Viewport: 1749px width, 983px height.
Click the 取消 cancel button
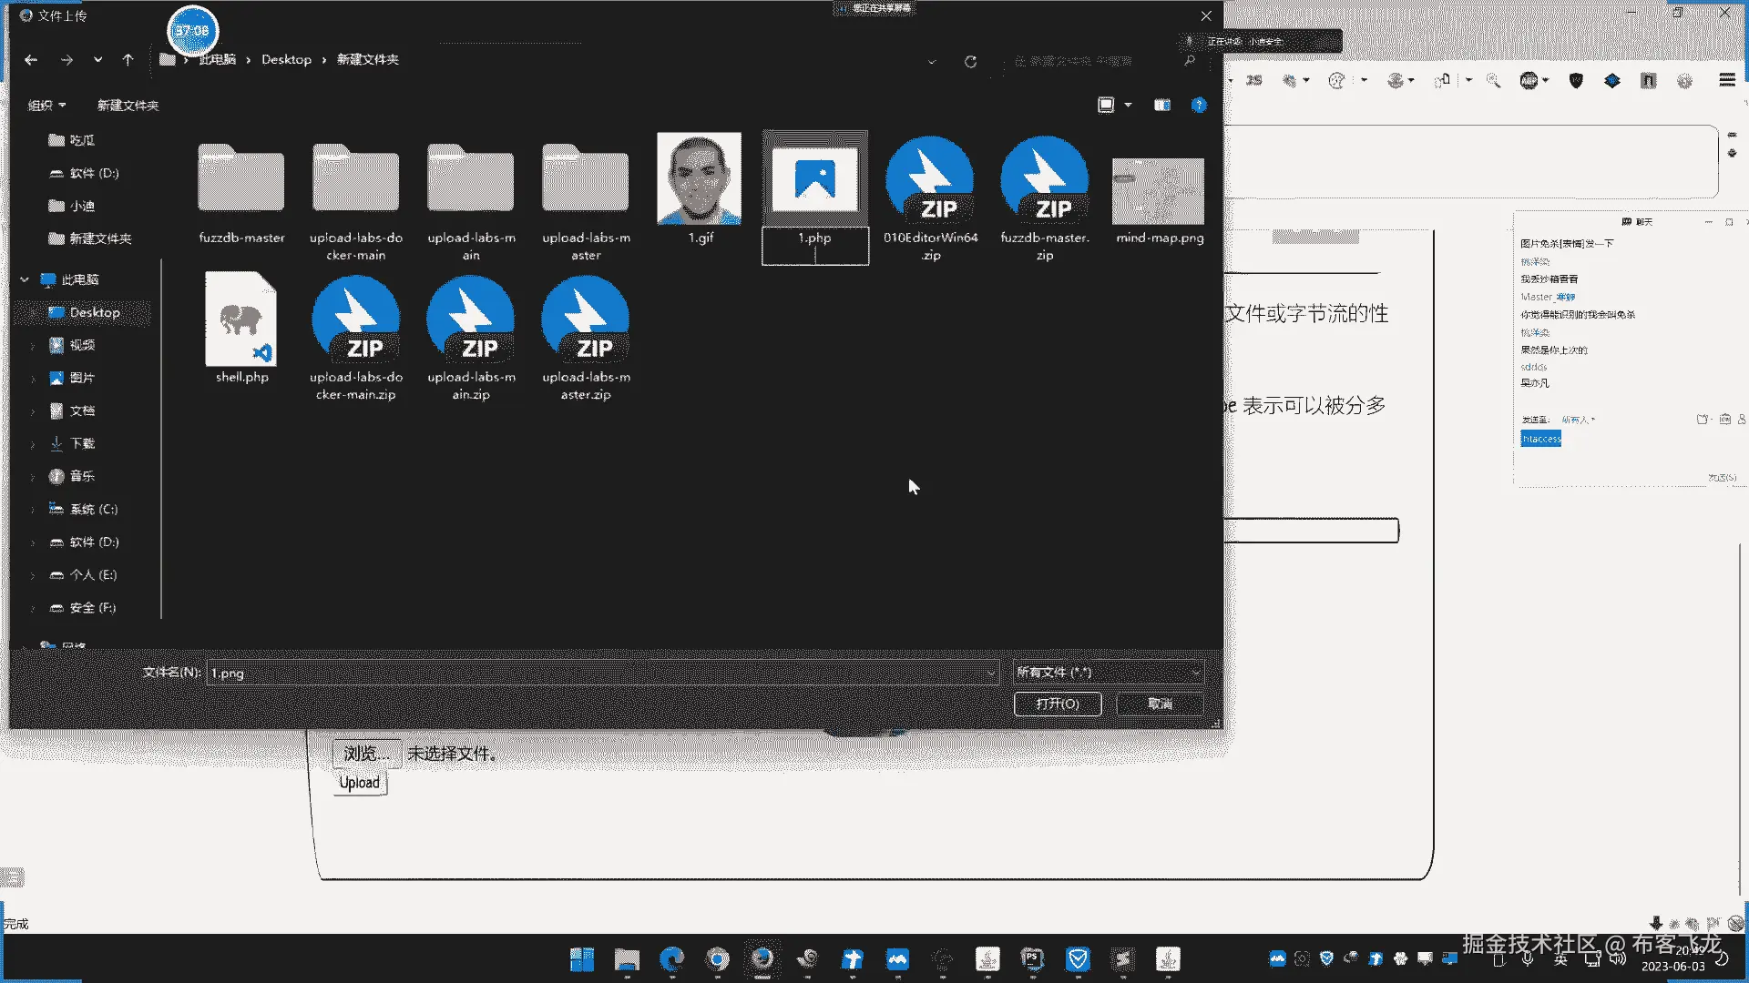1160,704
